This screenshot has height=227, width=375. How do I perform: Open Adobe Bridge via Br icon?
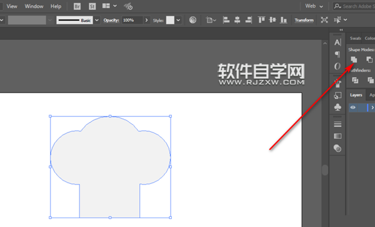pos(77,6)
